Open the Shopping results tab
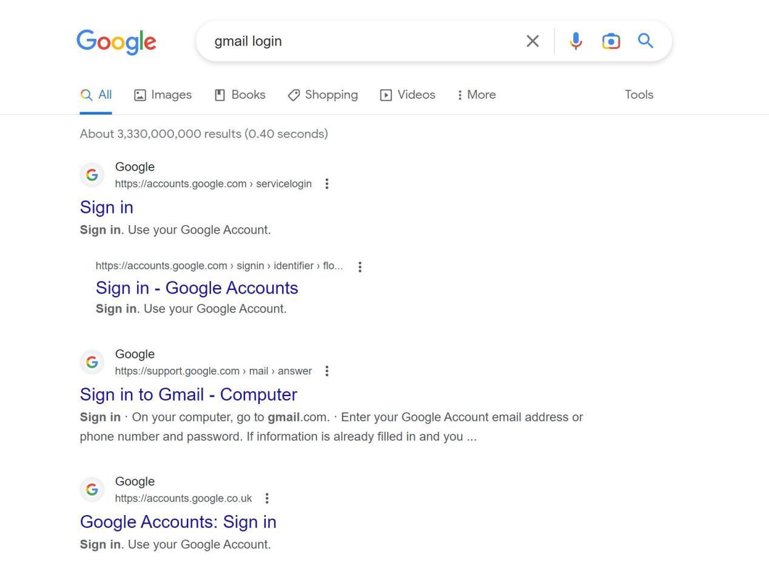Screen dimensions: 769x586 coord(323,95)
